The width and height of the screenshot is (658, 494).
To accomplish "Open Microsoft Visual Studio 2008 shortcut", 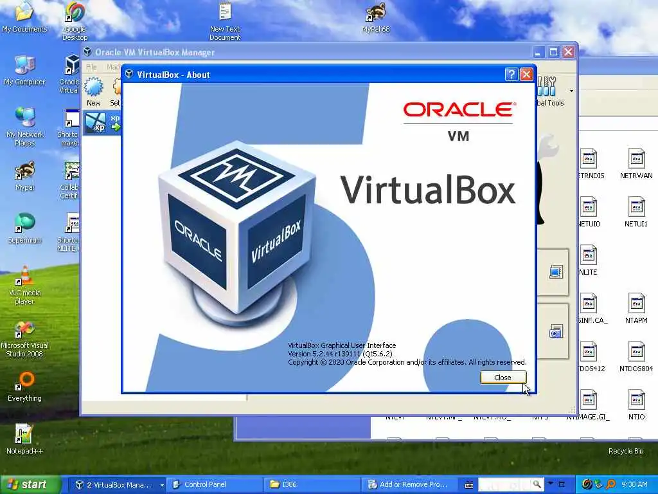I will (x=24, y=338).
